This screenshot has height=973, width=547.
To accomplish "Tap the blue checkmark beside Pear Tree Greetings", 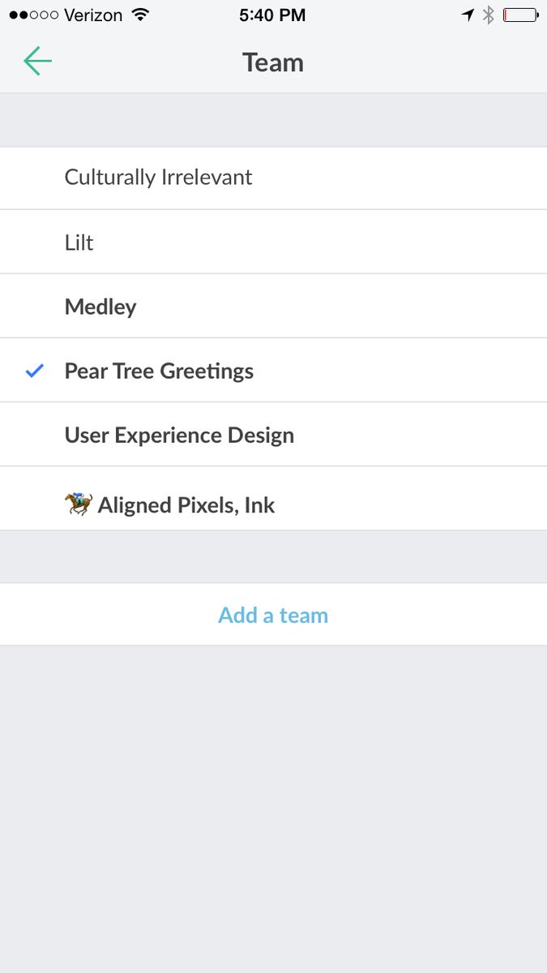I will 34,371.
